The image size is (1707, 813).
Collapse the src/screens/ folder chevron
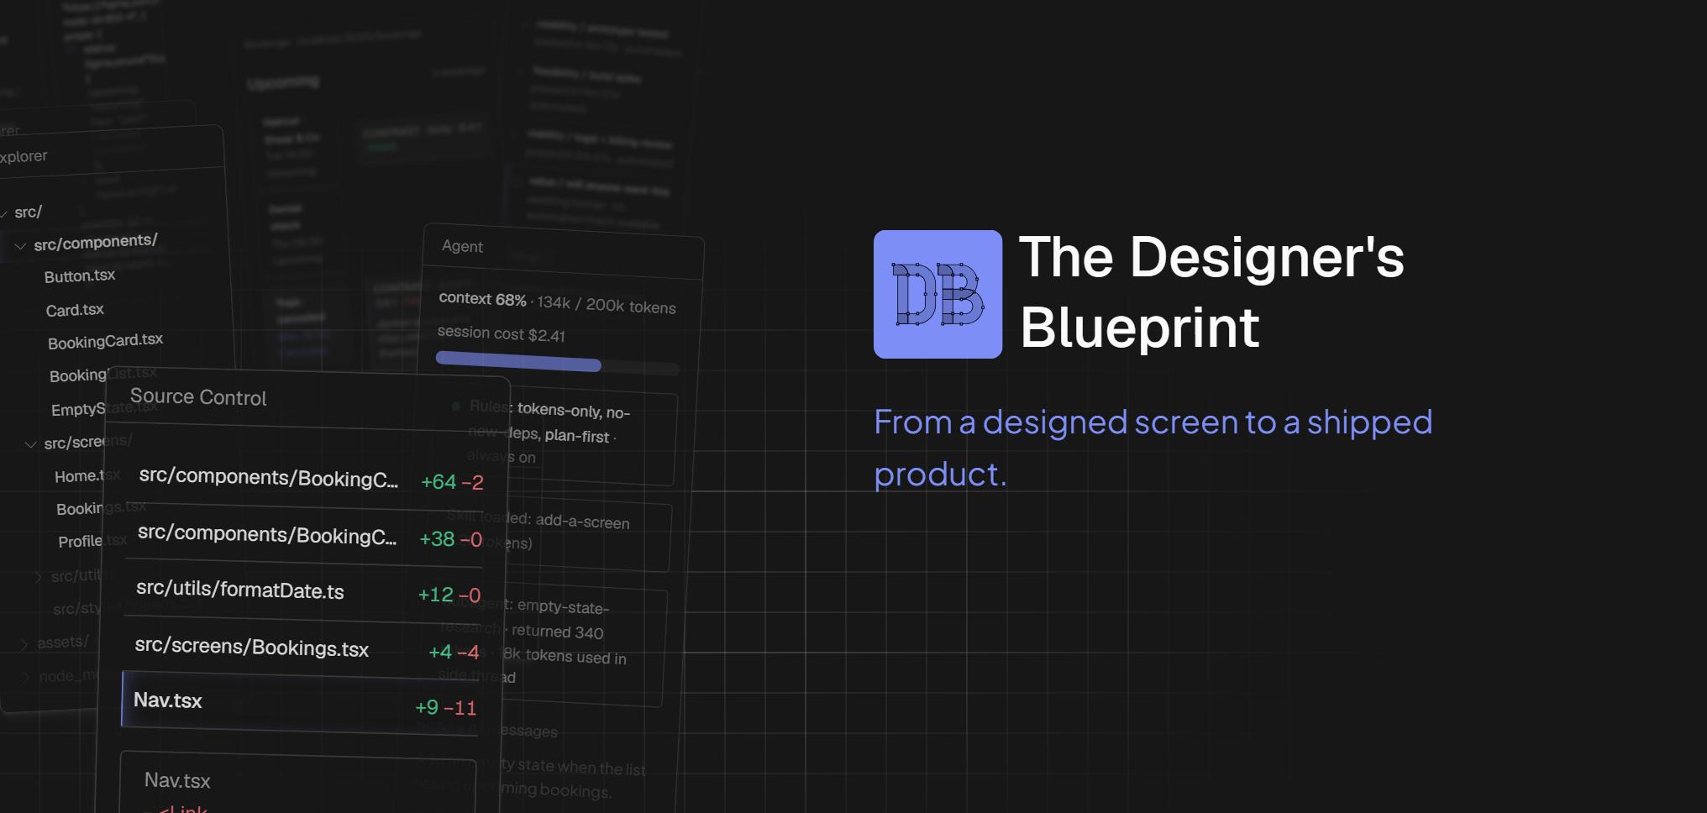point(30,444)
